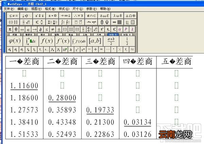Insert the x² expression
This screenshot has width=204, height=144.
point(77,49)
